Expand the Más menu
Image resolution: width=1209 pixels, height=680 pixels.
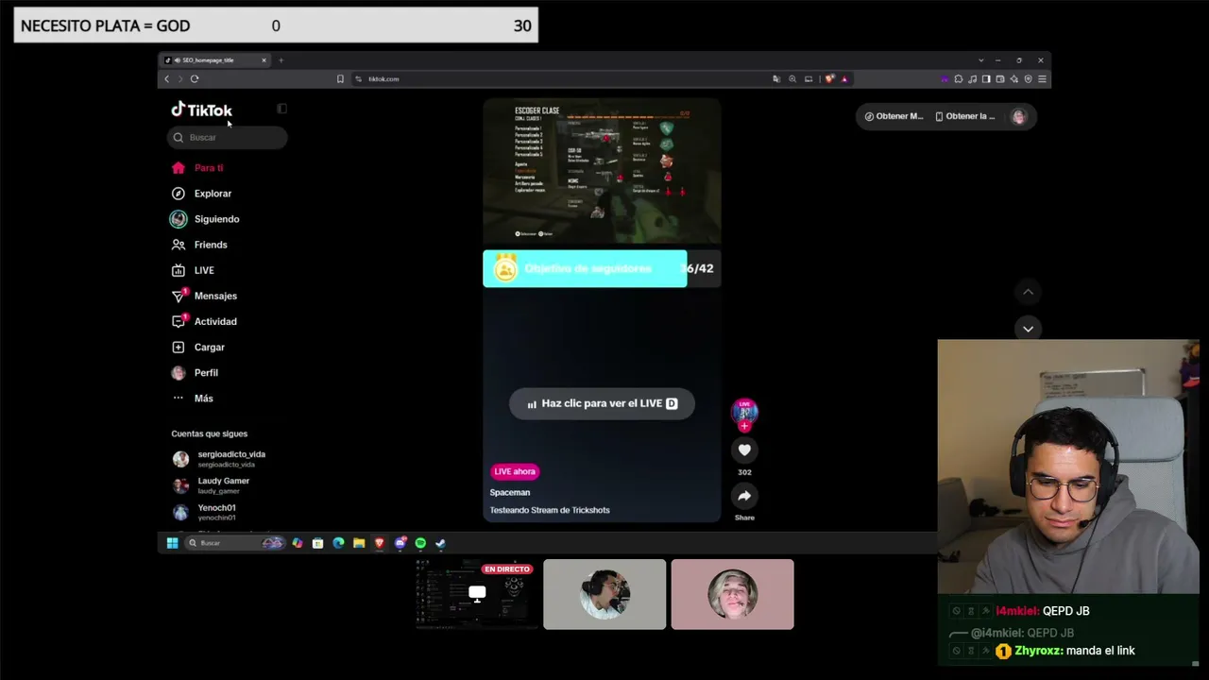(193, 399)
